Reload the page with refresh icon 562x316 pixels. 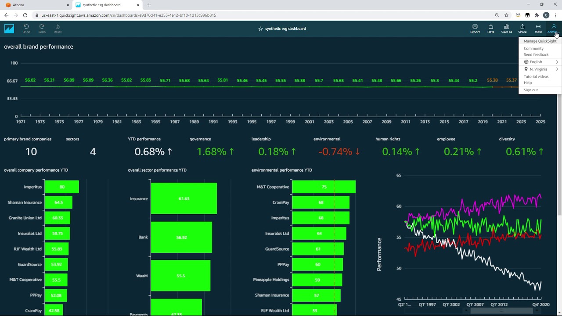point(25,15)
